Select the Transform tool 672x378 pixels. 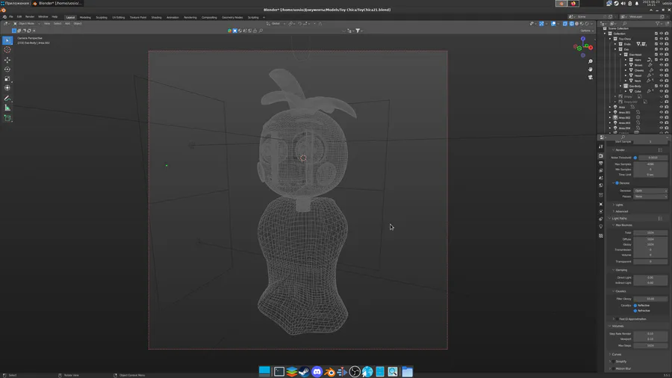pyautogui.click(x=7, y=88)
